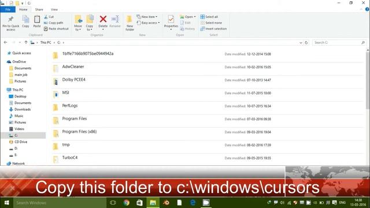This screenshot has height=208, width=370.
Task: Cut the selected item
Action: [x=49, y=17]
